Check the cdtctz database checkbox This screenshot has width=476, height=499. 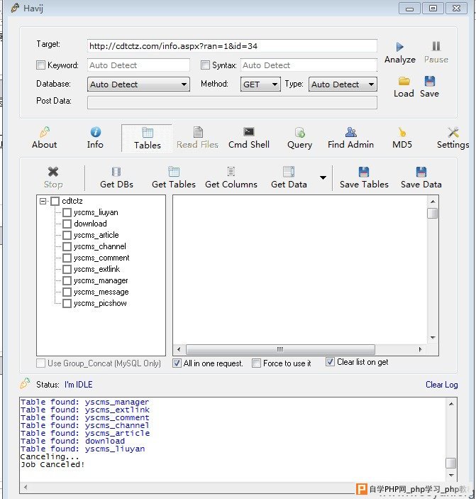[55, 201]
